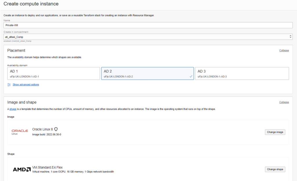Click the Change shape button

[x=275, y=169]
